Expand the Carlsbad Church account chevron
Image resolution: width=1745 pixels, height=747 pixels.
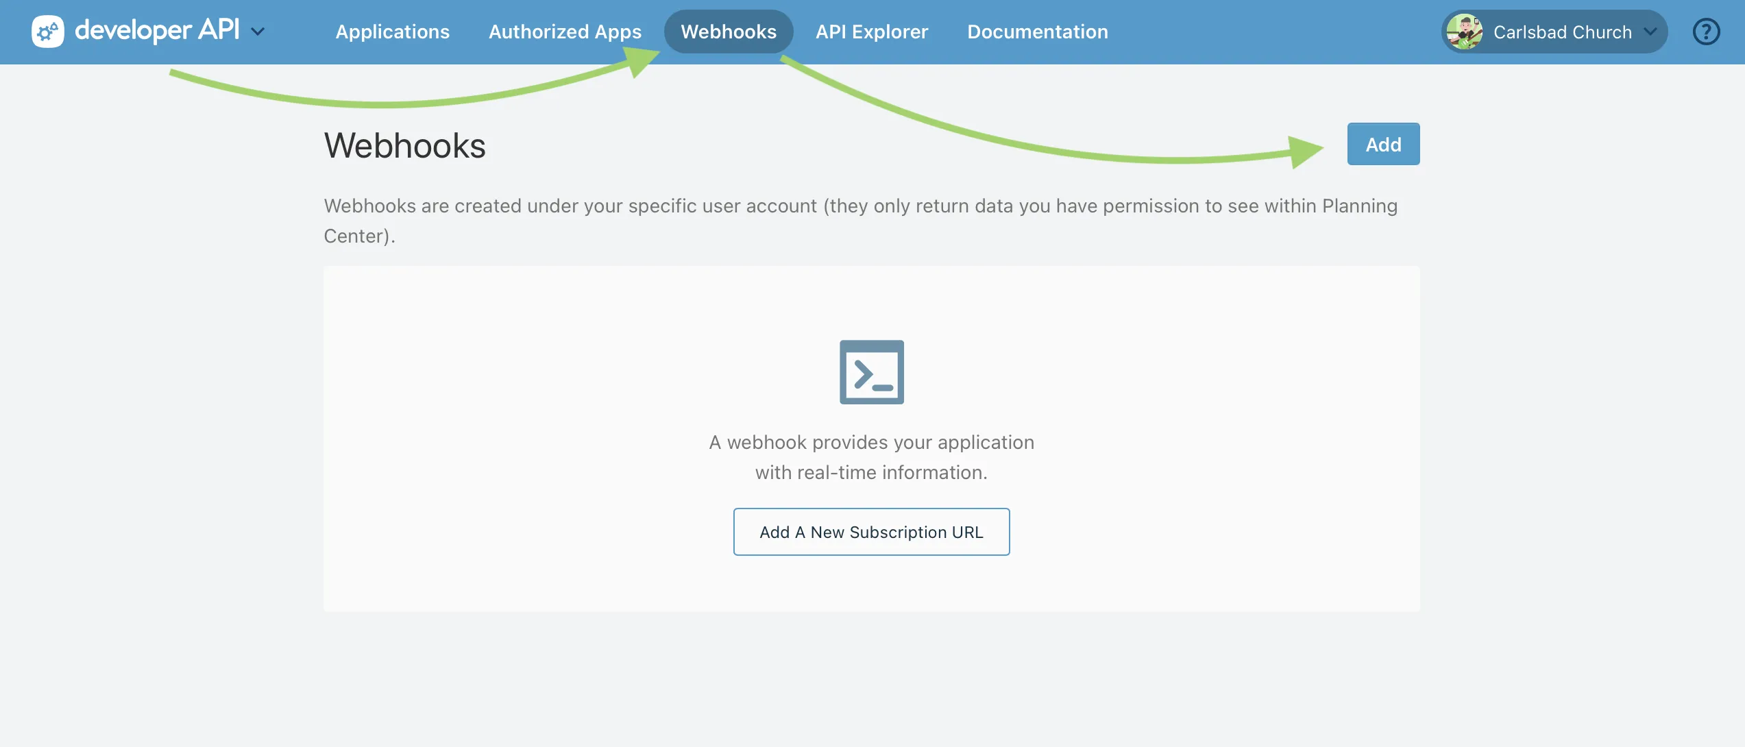tap(1650, 32)
